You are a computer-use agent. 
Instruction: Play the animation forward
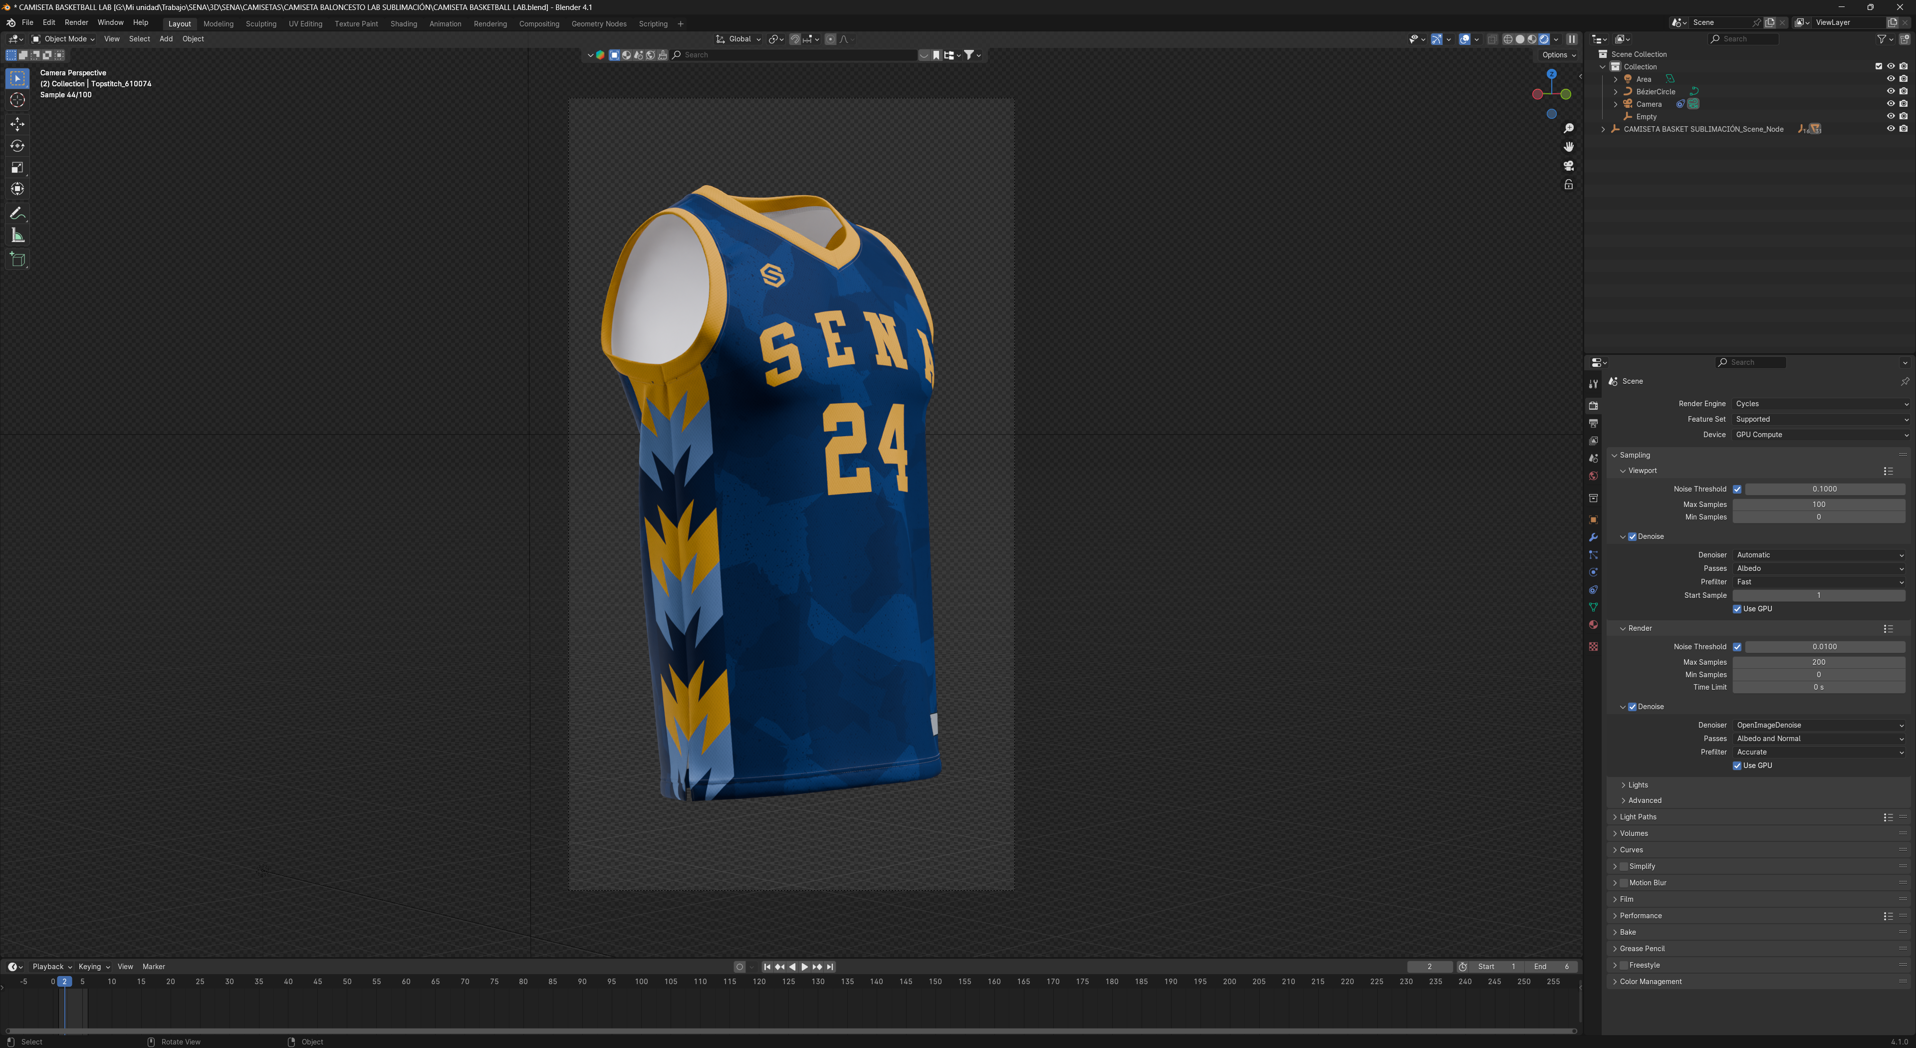(x=804, y=967)
